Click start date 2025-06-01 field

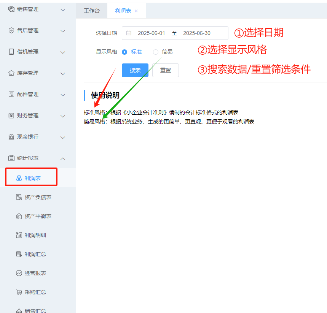(152, 33)
